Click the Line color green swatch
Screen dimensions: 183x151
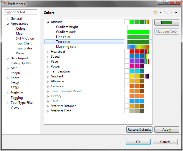(x=138, y=37)
